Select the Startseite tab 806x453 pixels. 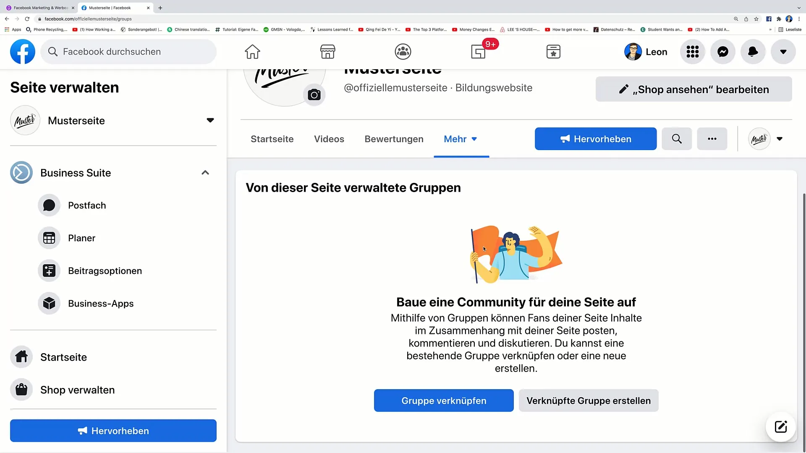pos(272,139)
